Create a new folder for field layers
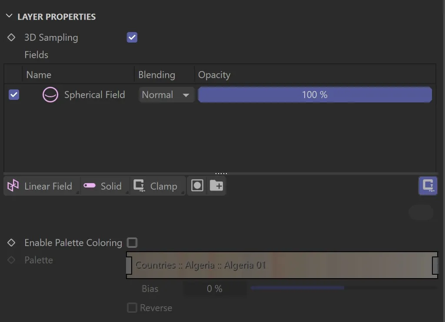Viewport: 445px width, 322px height. 216,186
